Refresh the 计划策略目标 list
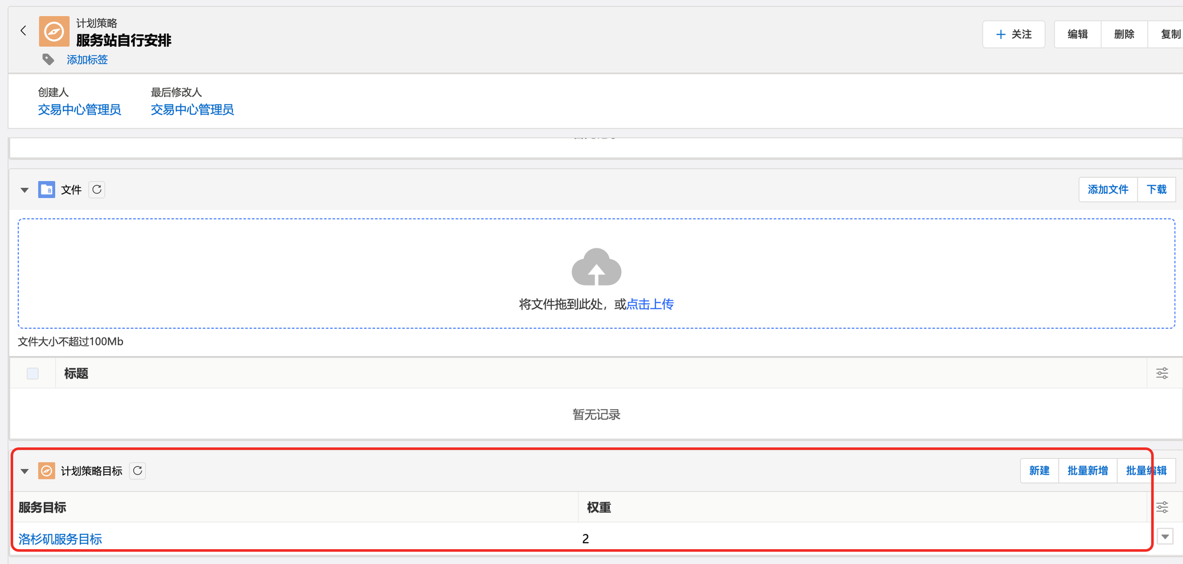Image resolution: width=1183 pixels, height=564 pixels. (x=138, y=471)
